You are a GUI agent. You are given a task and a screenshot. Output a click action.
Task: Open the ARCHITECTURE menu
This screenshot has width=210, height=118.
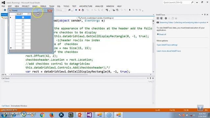86,6
